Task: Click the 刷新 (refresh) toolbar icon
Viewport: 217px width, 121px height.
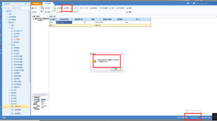Action: [x=46, y=12]
